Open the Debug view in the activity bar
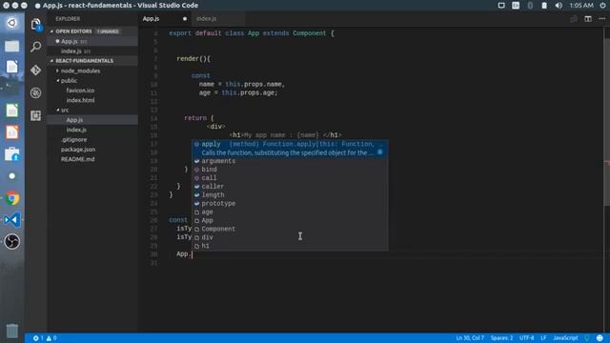 click(x=36, y=92)
